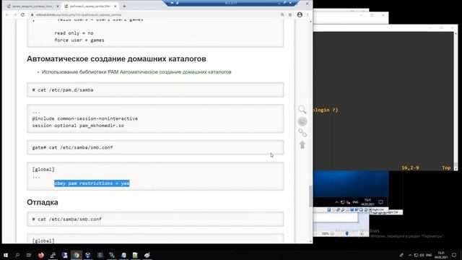
Task: Click the page scrollbar down arrow
Action: [x=310, y=241]
